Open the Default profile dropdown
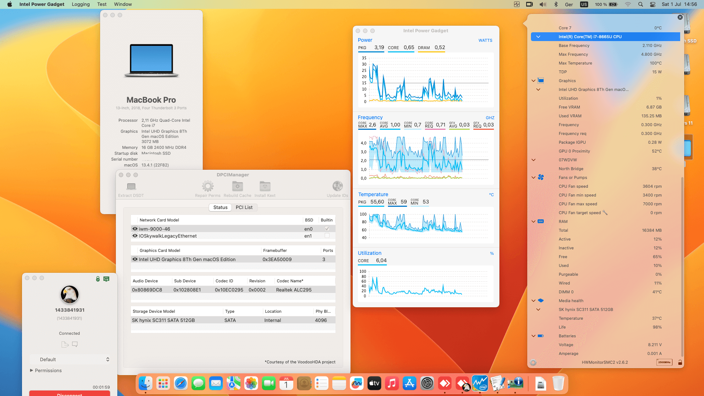 (x=70, y=359)
